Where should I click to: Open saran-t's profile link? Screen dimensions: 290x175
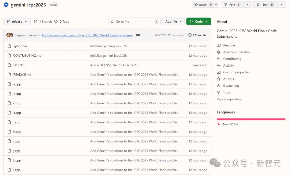[x=34, y=35]
